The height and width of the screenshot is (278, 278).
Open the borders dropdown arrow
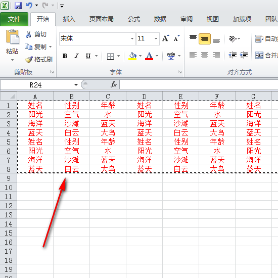(119, 56)
